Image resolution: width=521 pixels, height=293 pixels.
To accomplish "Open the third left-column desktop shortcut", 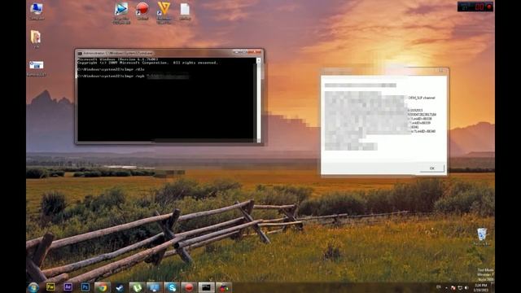I will 36,68.
